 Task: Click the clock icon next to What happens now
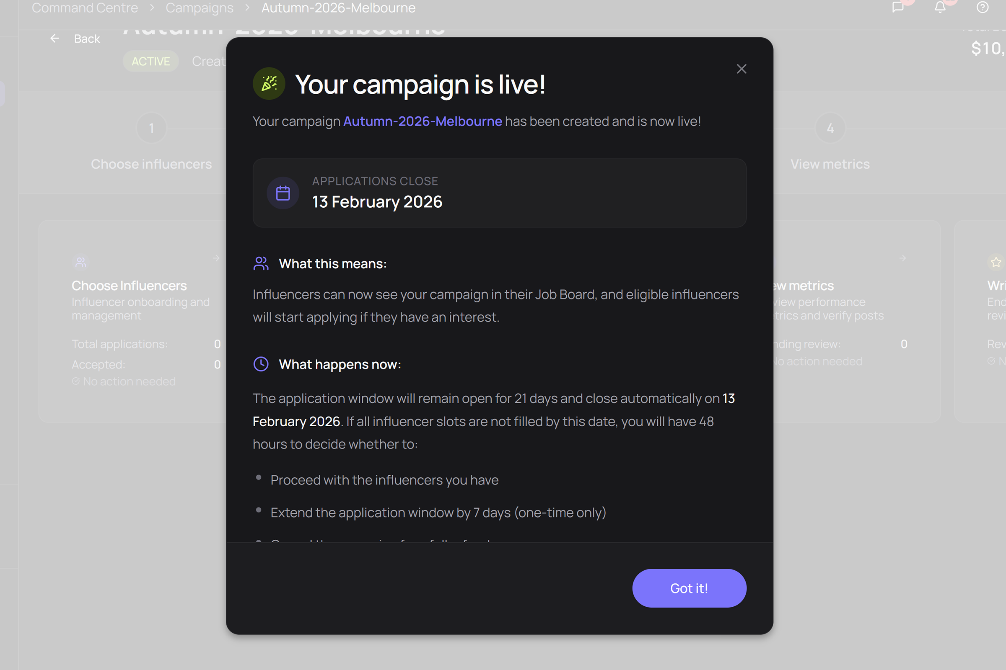[261, 364]
